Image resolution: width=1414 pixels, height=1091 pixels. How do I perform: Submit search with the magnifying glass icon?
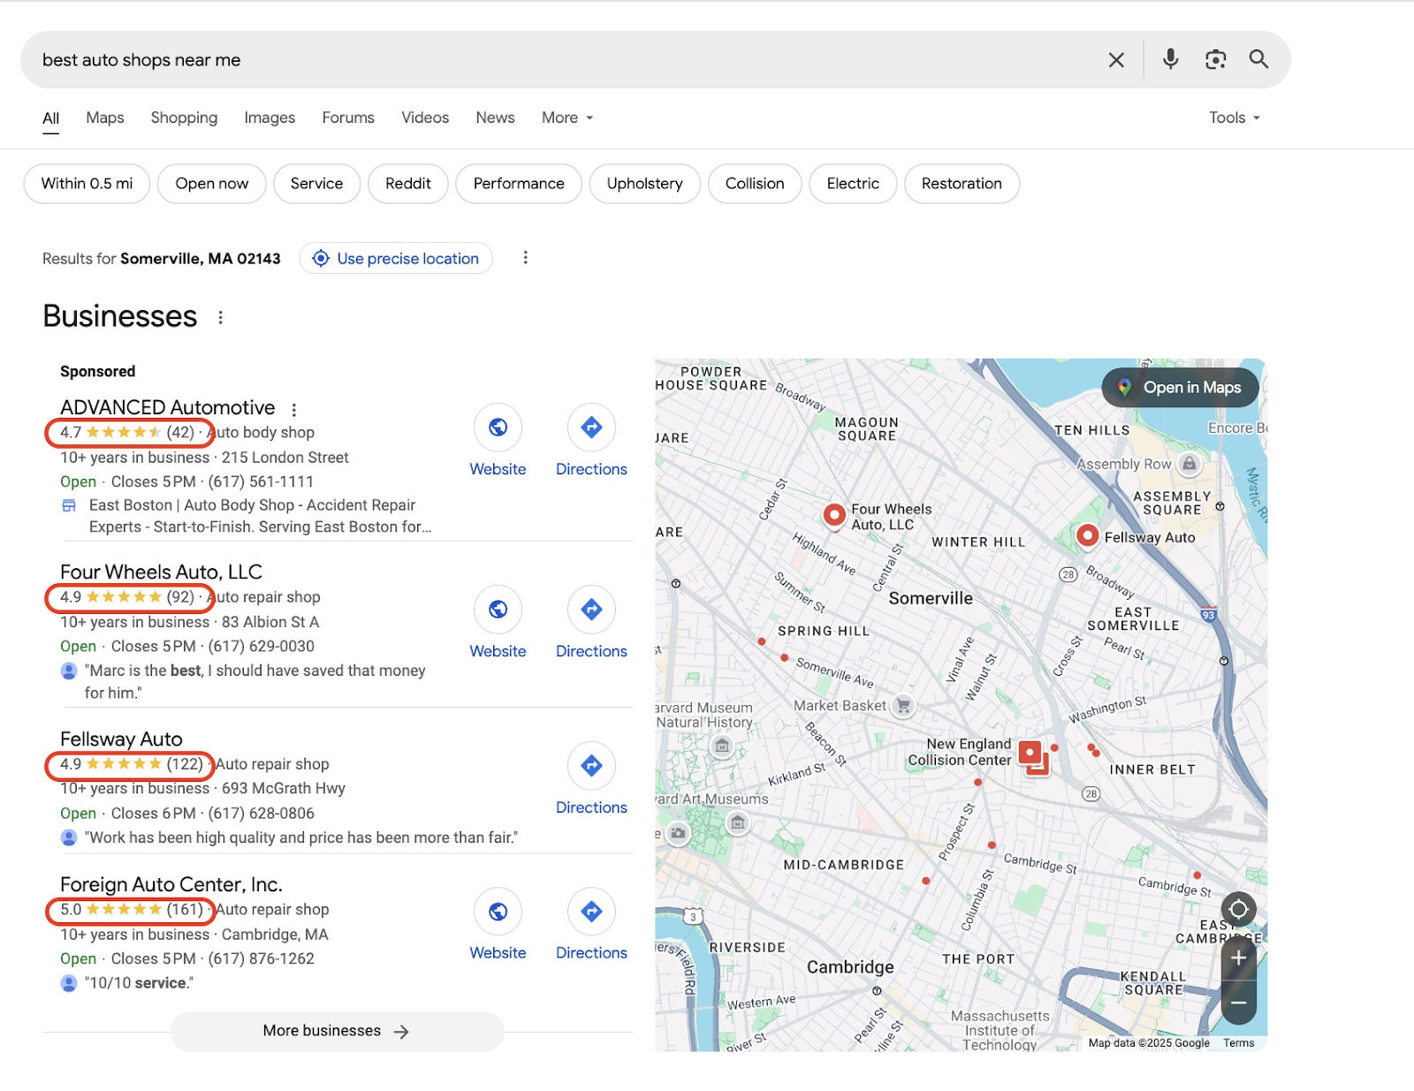click(1258, 59)
